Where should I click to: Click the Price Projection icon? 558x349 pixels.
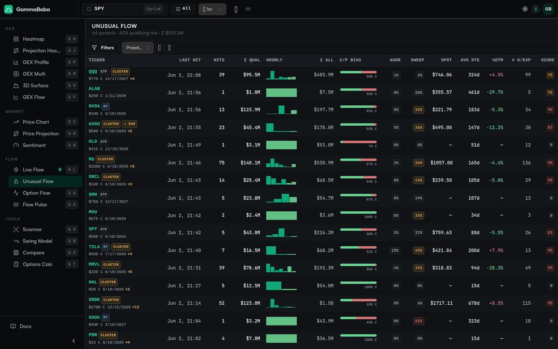click(16, 134)
